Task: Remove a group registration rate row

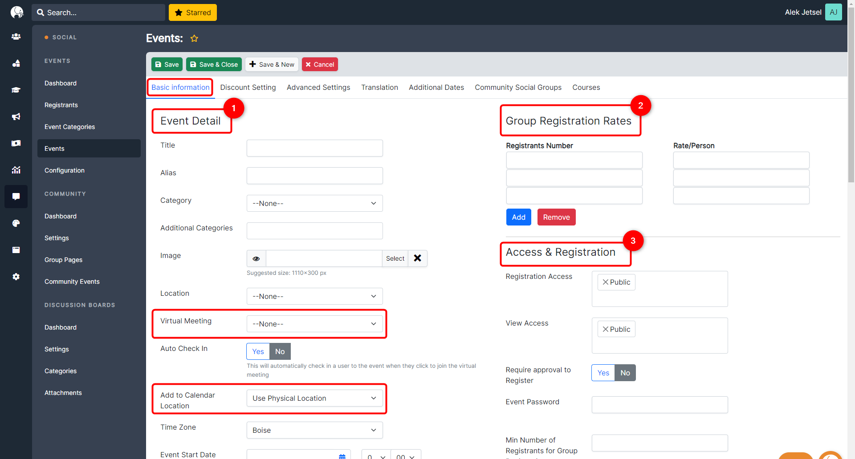Action: click(556, 217)
